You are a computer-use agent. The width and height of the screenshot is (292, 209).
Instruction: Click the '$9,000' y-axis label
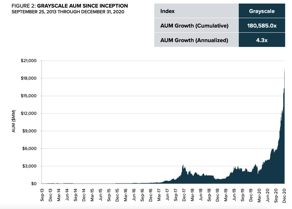tap(29, 131)
